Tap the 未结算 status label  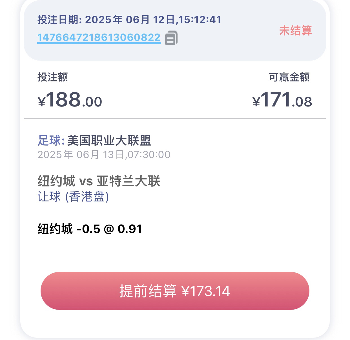coord(295,30)
